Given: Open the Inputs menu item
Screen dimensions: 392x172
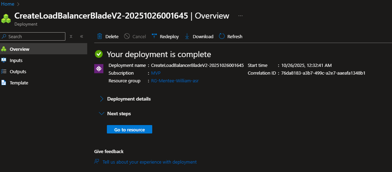Looking at the screenshot, I should (x=16, y=60).
